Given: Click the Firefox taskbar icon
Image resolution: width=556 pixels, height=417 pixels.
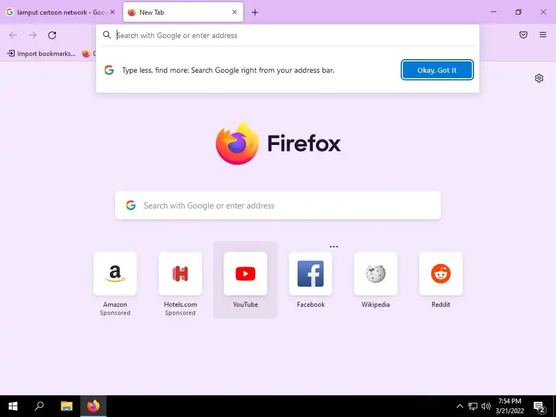Looking at the screenshot, I should tap(93, 406).
